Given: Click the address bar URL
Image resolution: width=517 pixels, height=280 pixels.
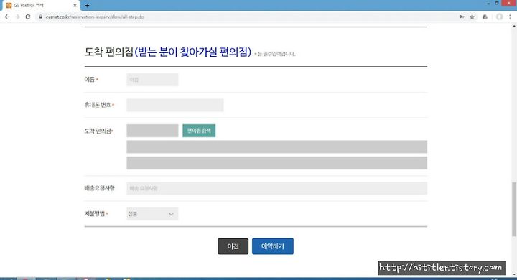Looking at the screenshot, I should point(95,17).
